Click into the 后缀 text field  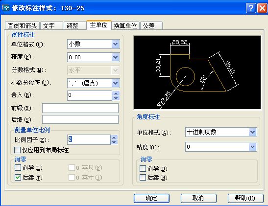[x=80, y=119]
